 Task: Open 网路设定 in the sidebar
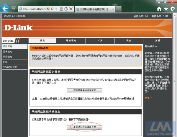15,57
